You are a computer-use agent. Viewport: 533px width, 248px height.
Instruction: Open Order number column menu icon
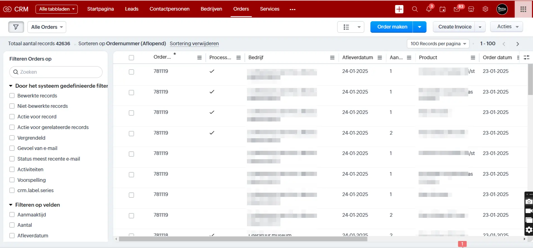200,58
